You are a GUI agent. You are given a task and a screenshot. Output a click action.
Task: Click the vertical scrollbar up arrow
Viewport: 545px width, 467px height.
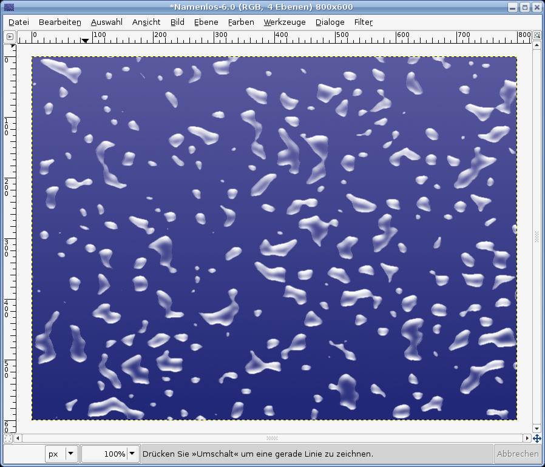pyautogui.click(x=537, y=45)
